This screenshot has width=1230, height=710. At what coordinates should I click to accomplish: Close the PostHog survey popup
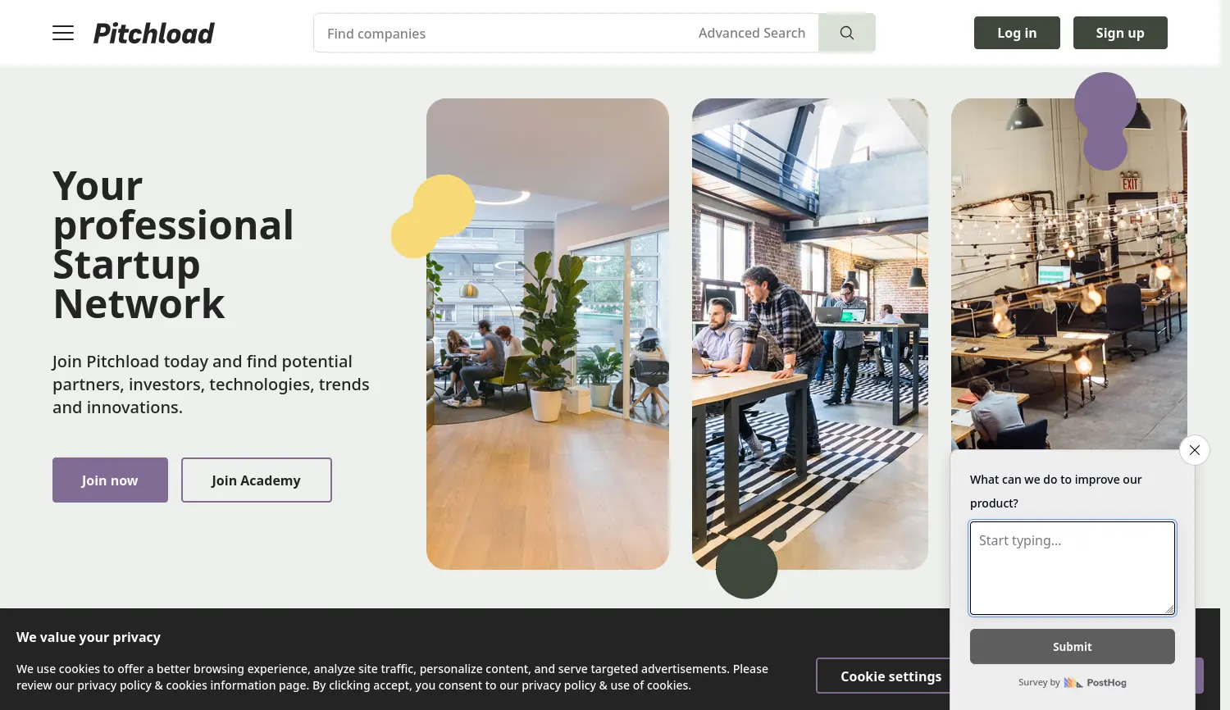(x=1195, y=450)
